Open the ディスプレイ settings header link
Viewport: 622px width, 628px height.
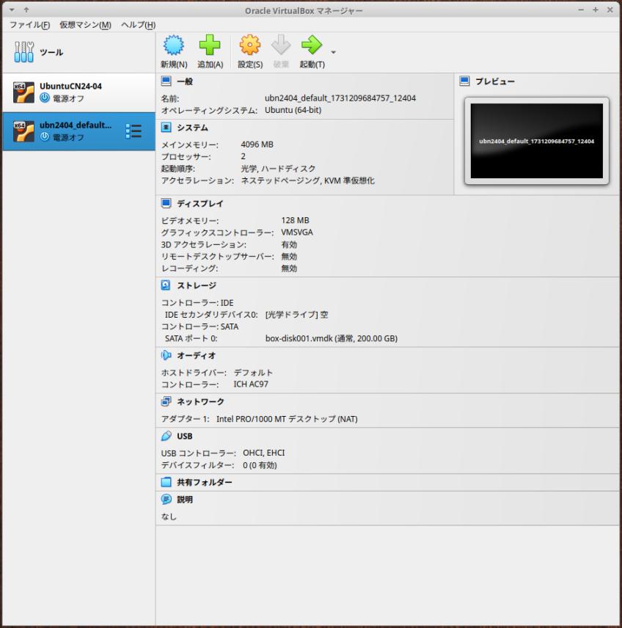click(200, 203)
